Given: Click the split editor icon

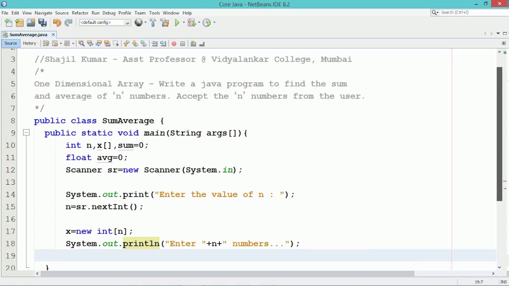Looking at the screenshot, I should pyautogui.click(x=503, y=43).
